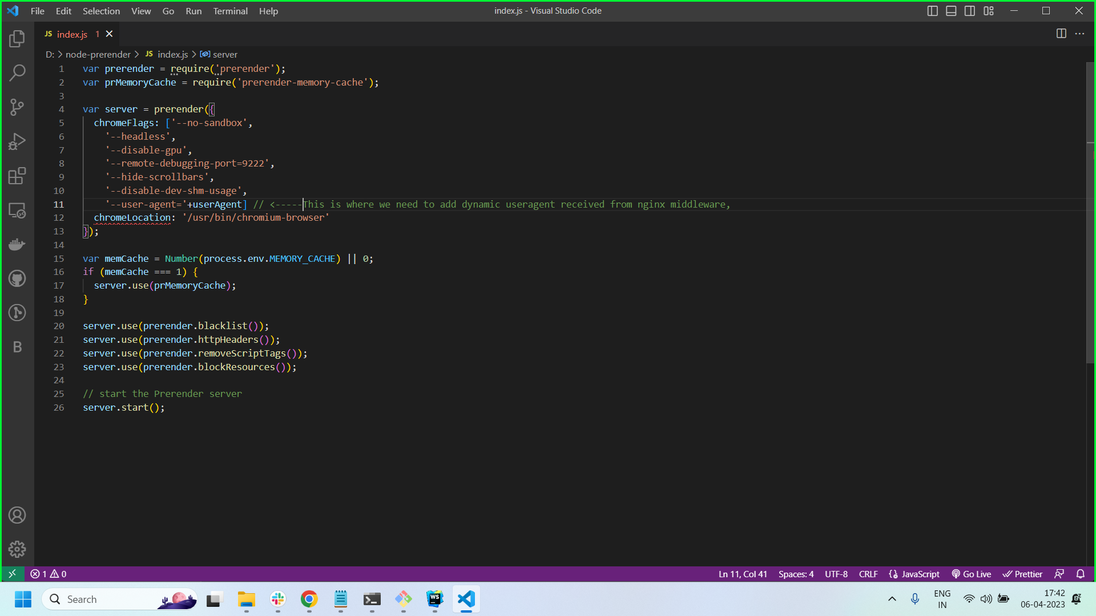Open the Remote Explorer view
The image size is (1096, 616).
[17, 210]
